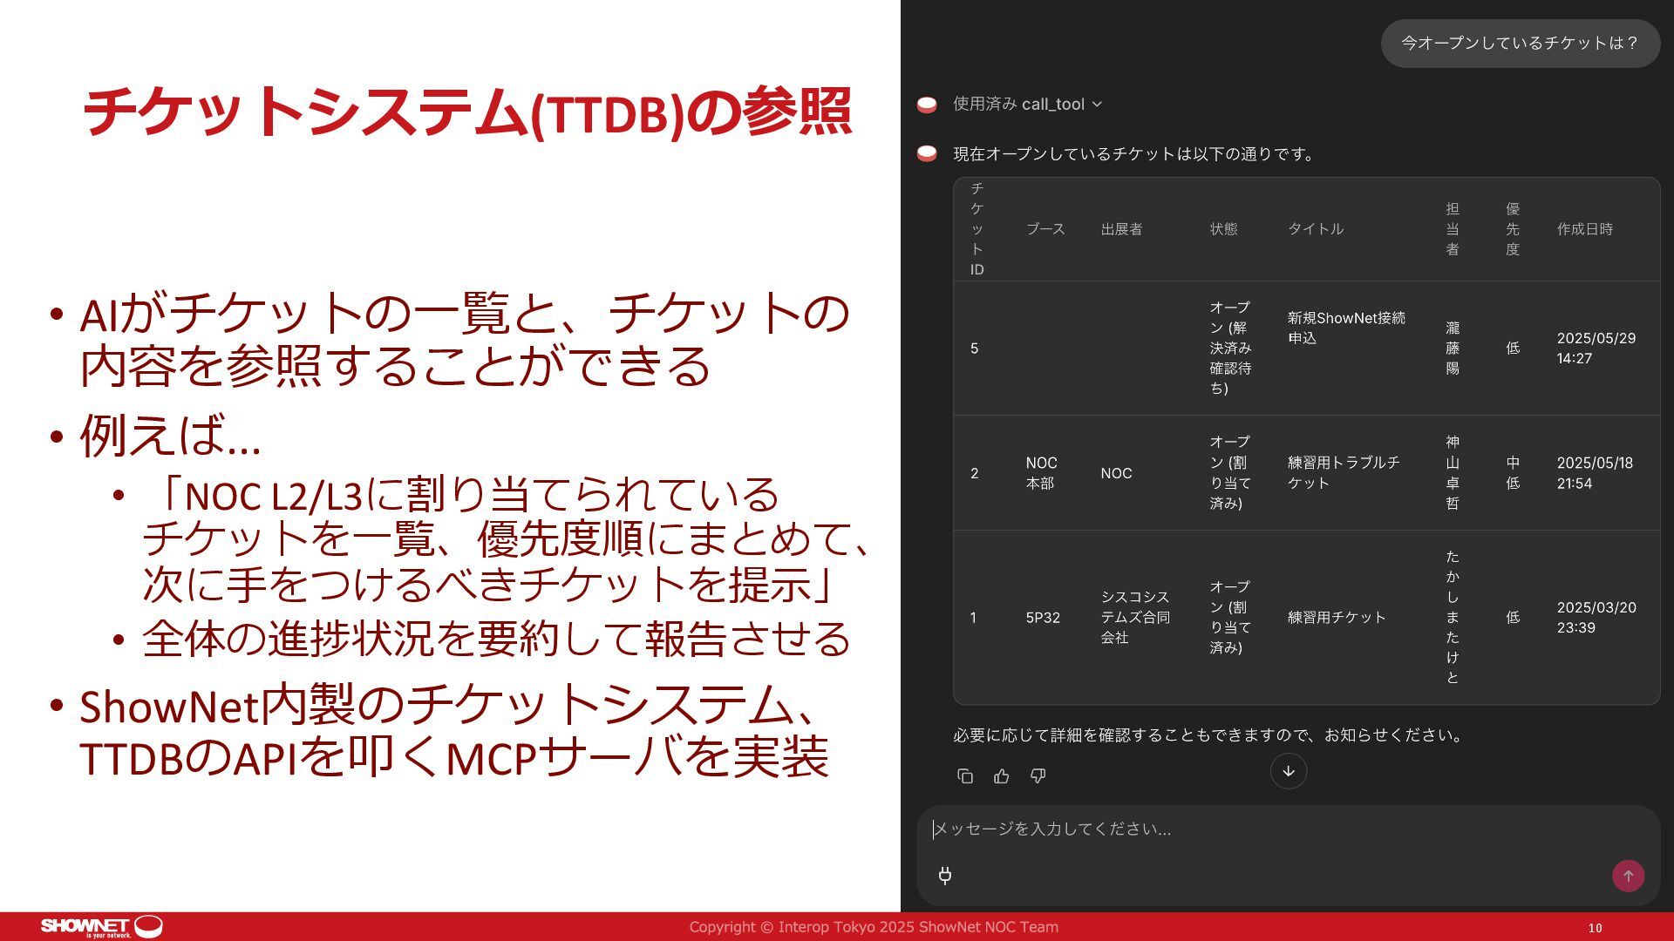
Task: Select the user message bubble
Action: (1520, 44)
